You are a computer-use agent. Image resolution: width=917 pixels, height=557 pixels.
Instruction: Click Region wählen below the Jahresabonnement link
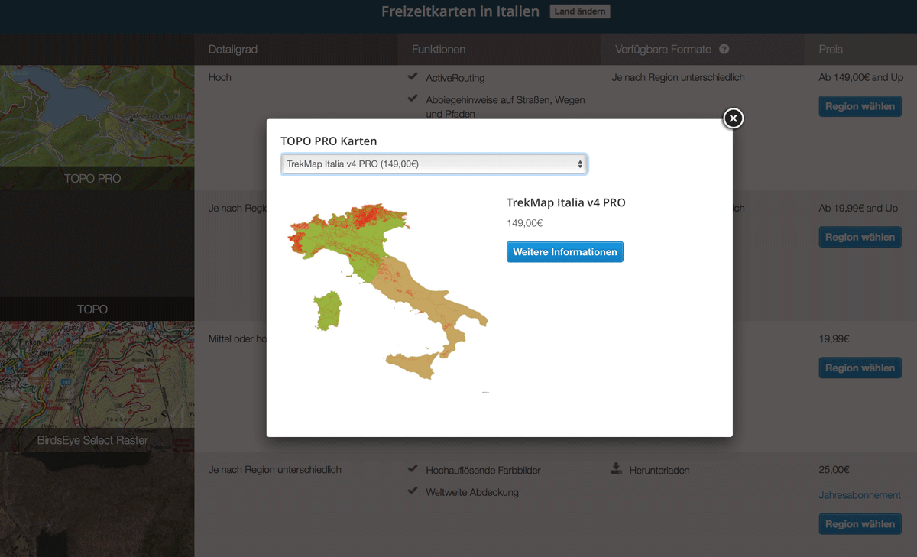[860, 524]
